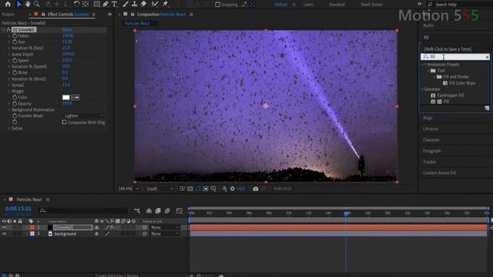This screenshot has width=493, height=277.
Task: Select the Zoom magnifier tool
Action: 37,4
